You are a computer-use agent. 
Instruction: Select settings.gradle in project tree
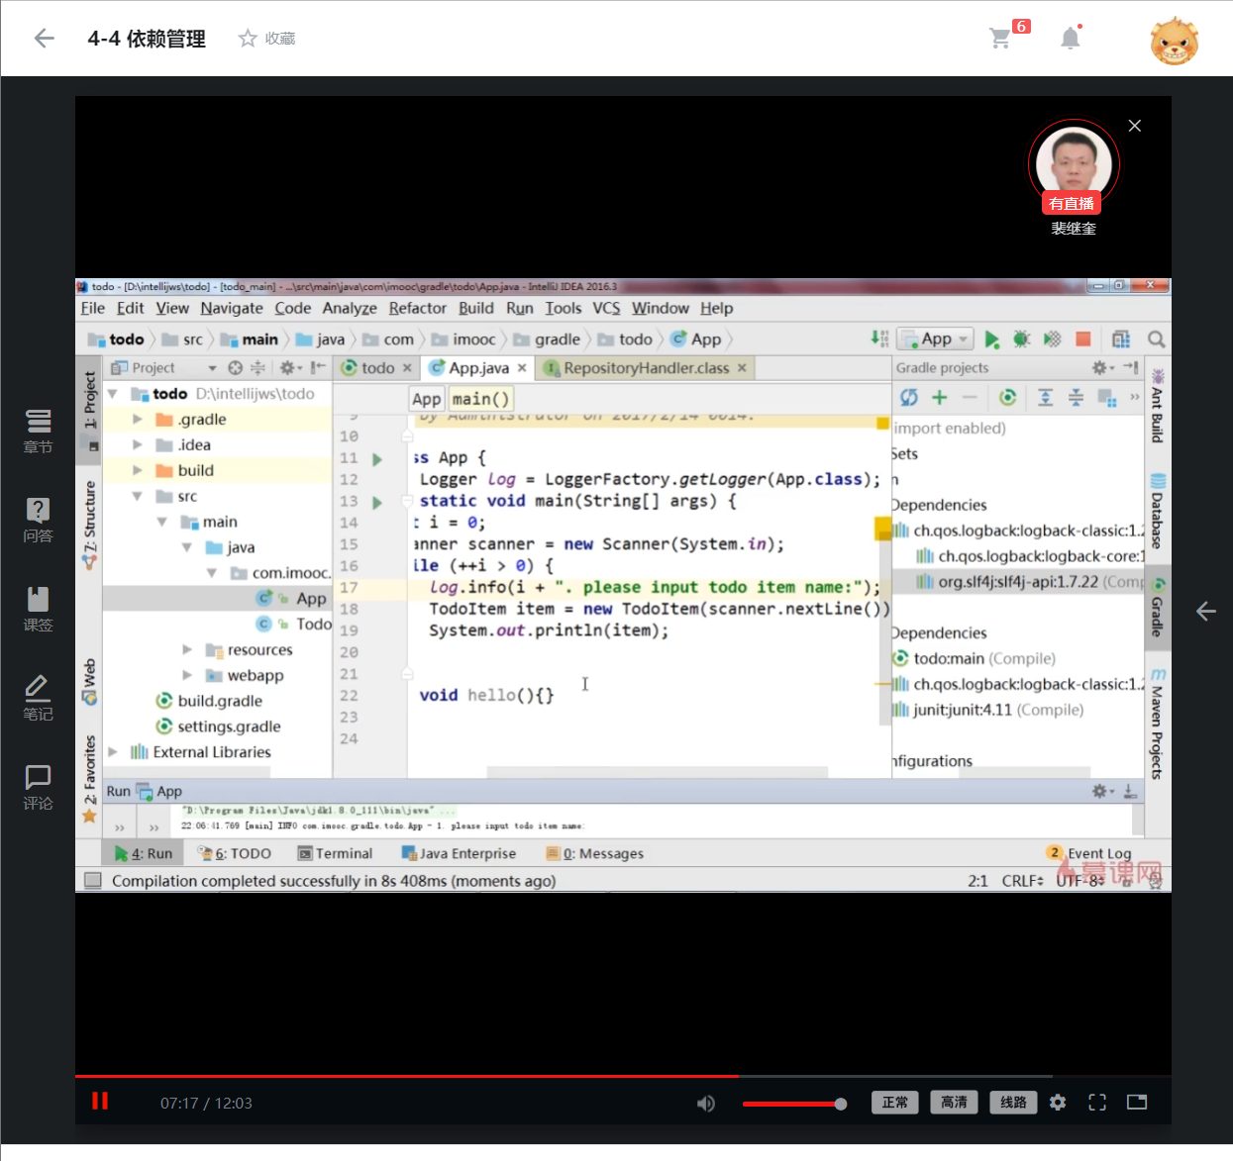click(x=218, y=726)
